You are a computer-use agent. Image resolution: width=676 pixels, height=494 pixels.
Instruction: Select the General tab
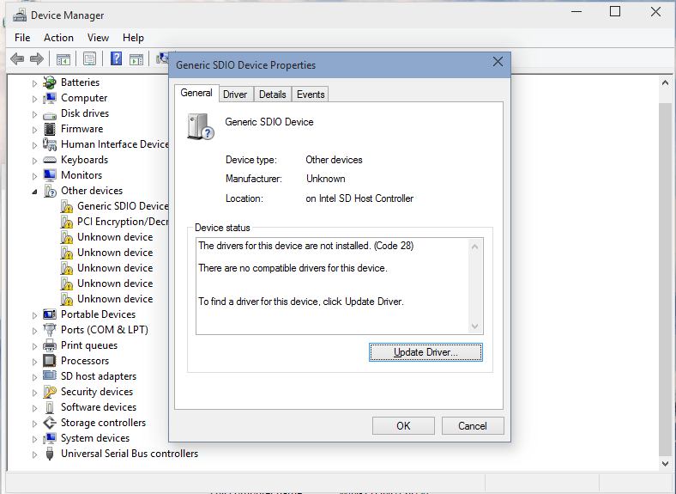pos(196,94)
